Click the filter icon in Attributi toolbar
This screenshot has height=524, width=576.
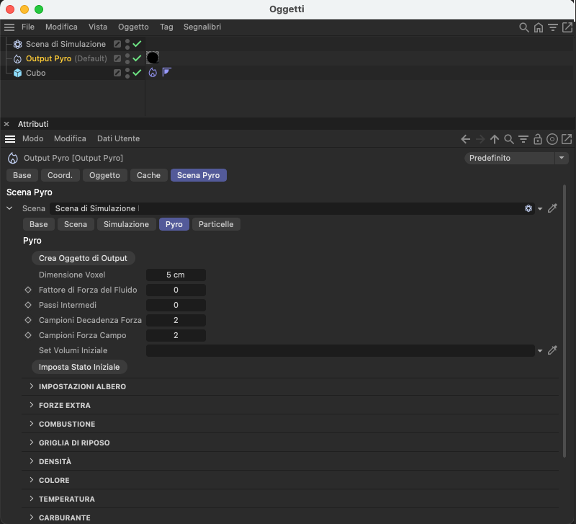pos(523,139)
